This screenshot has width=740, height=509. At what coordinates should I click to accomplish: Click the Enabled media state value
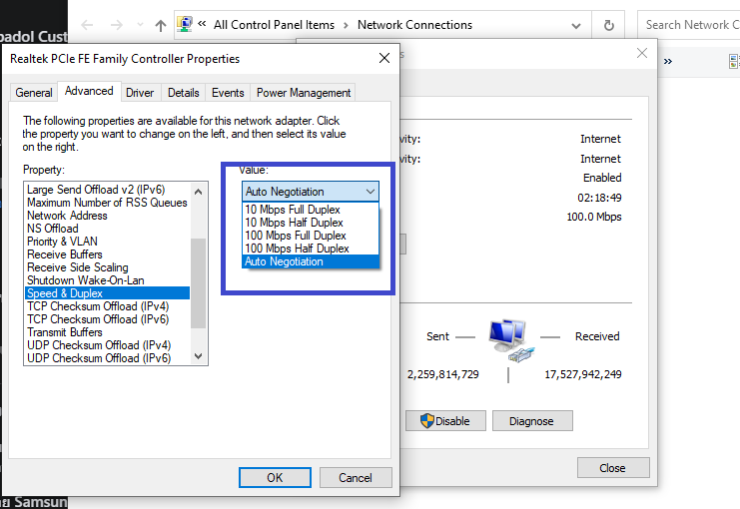[x=602, y=178]
